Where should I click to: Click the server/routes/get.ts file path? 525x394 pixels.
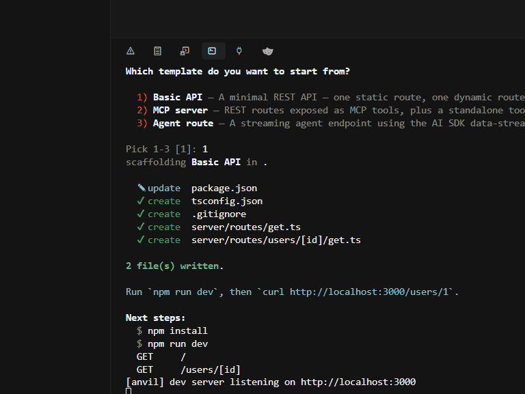point(246,227)
